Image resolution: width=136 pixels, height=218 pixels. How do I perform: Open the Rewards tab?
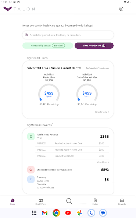tap(122, 202)
